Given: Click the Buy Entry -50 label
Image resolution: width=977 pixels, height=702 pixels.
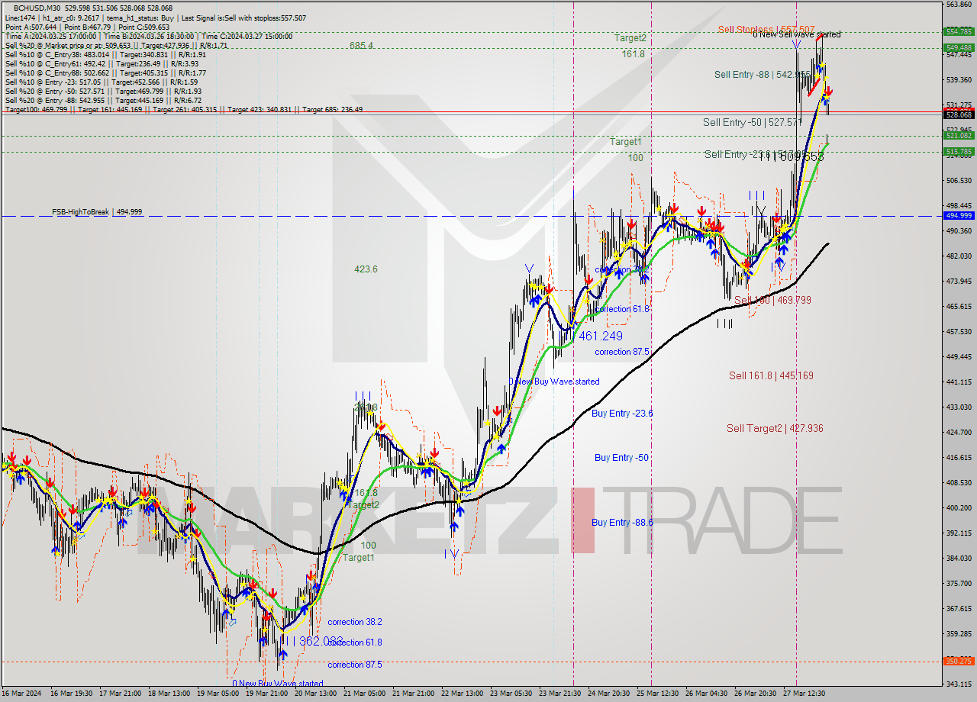Looking at the screenshot, I should 621,458.
